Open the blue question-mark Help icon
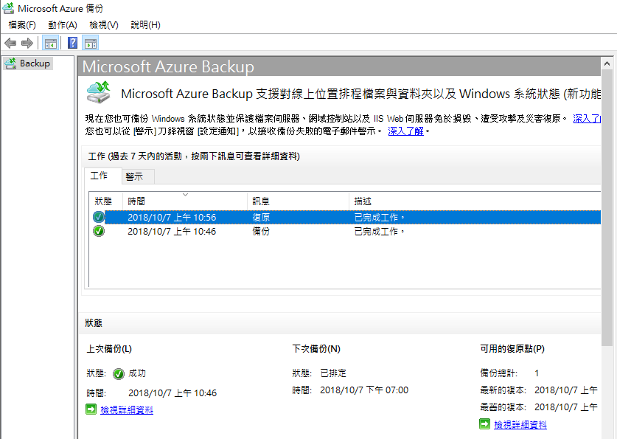617x439 pixels. 72,43
